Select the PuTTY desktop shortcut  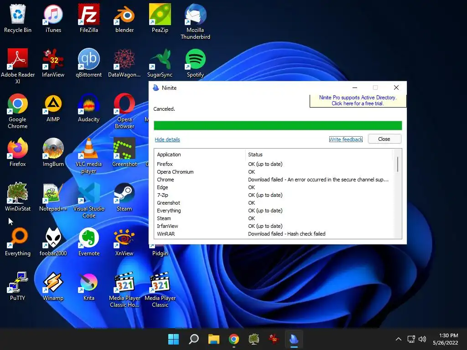18,286
